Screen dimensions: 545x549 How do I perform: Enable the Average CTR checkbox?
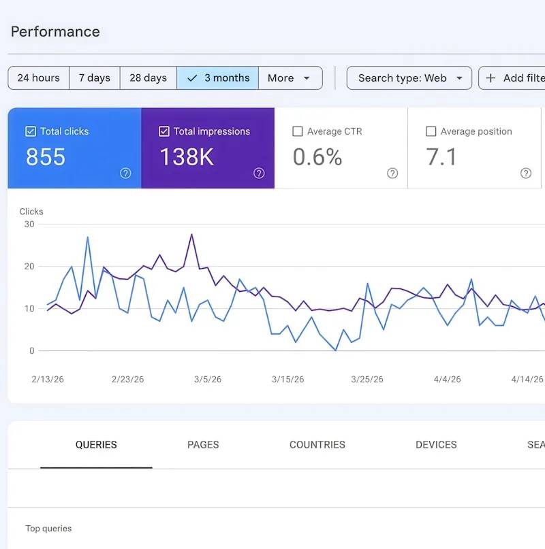pyautogui.click(x=298, y=131)
